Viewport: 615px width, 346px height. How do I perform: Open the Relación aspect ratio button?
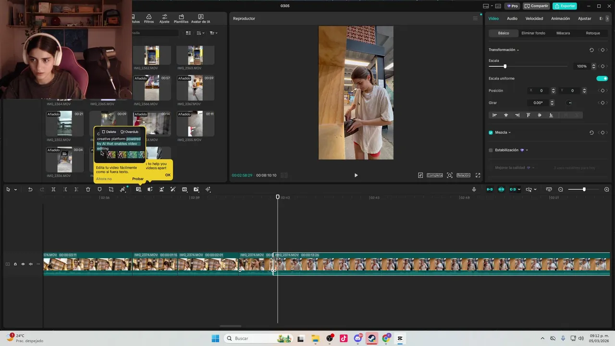[463, 175]
